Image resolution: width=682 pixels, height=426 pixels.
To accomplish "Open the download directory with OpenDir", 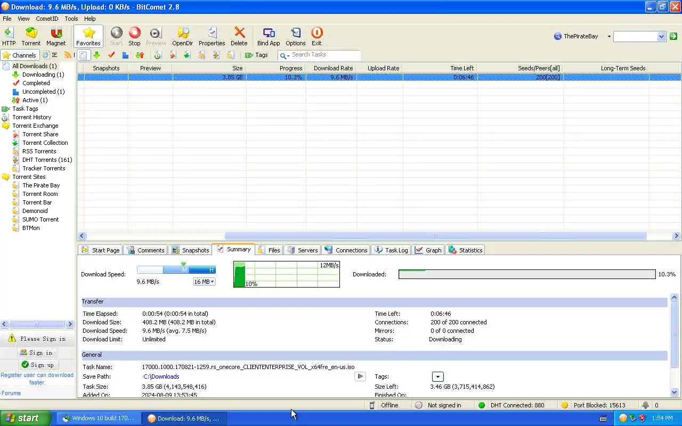I will tap(183, 37).
